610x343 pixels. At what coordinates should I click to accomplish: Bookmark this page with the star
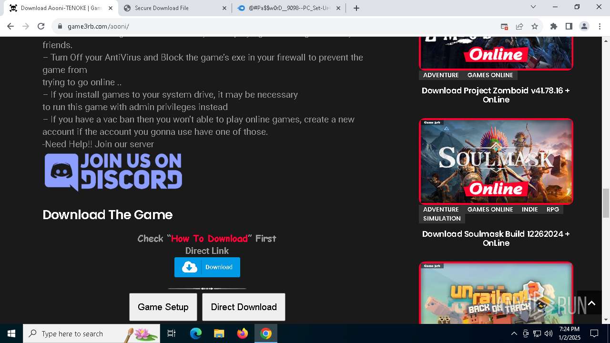[535, 26]
